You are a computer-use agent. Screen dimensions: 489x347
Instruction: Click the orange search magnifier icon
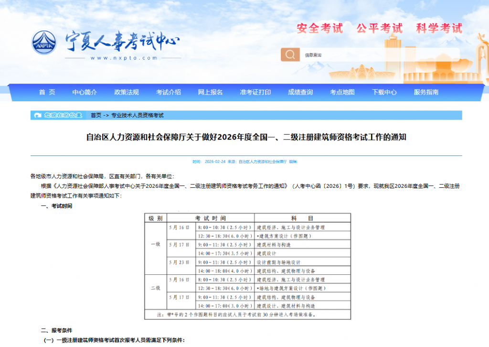point(290,55)
